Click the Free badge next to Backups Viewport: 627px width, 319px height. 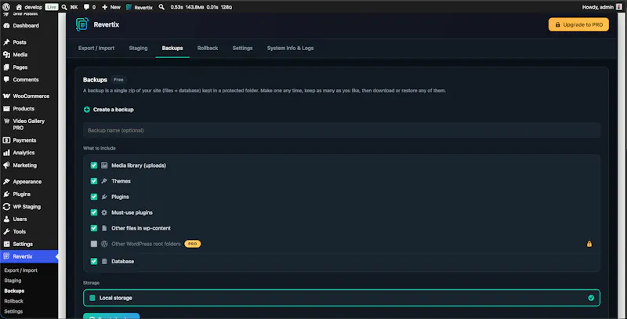(x=118, y=79)
